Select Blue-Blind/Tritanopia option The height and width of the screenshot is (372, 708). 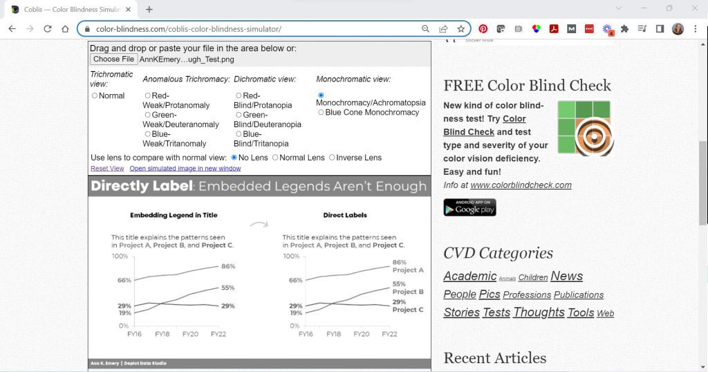coord(239,134)
